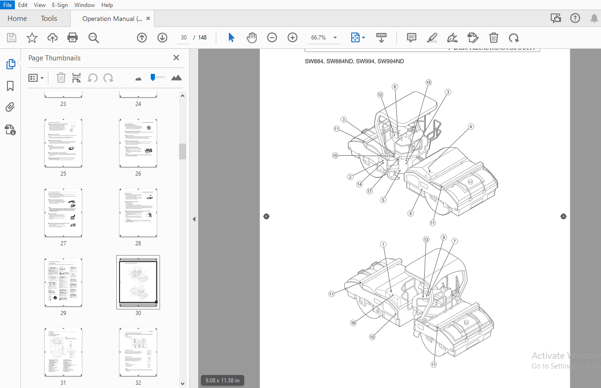Bookmark this file with the star icon
601x388 pixels.
point(32,38)
